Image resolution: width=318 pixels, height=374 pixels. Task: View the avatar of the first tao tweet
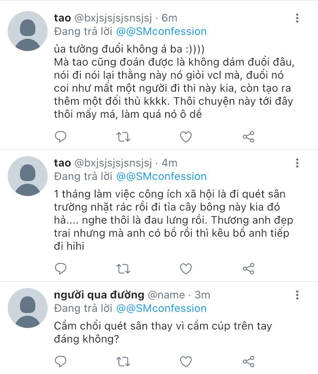28,31
